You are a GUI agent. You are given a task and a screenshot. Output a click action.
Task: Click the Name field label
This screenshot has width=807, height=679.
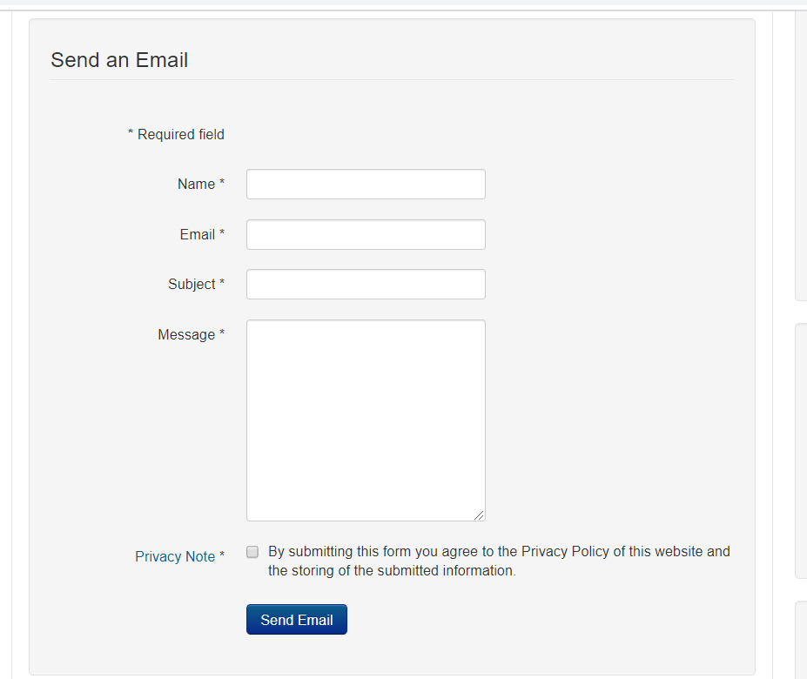click(x=196, y=185)
